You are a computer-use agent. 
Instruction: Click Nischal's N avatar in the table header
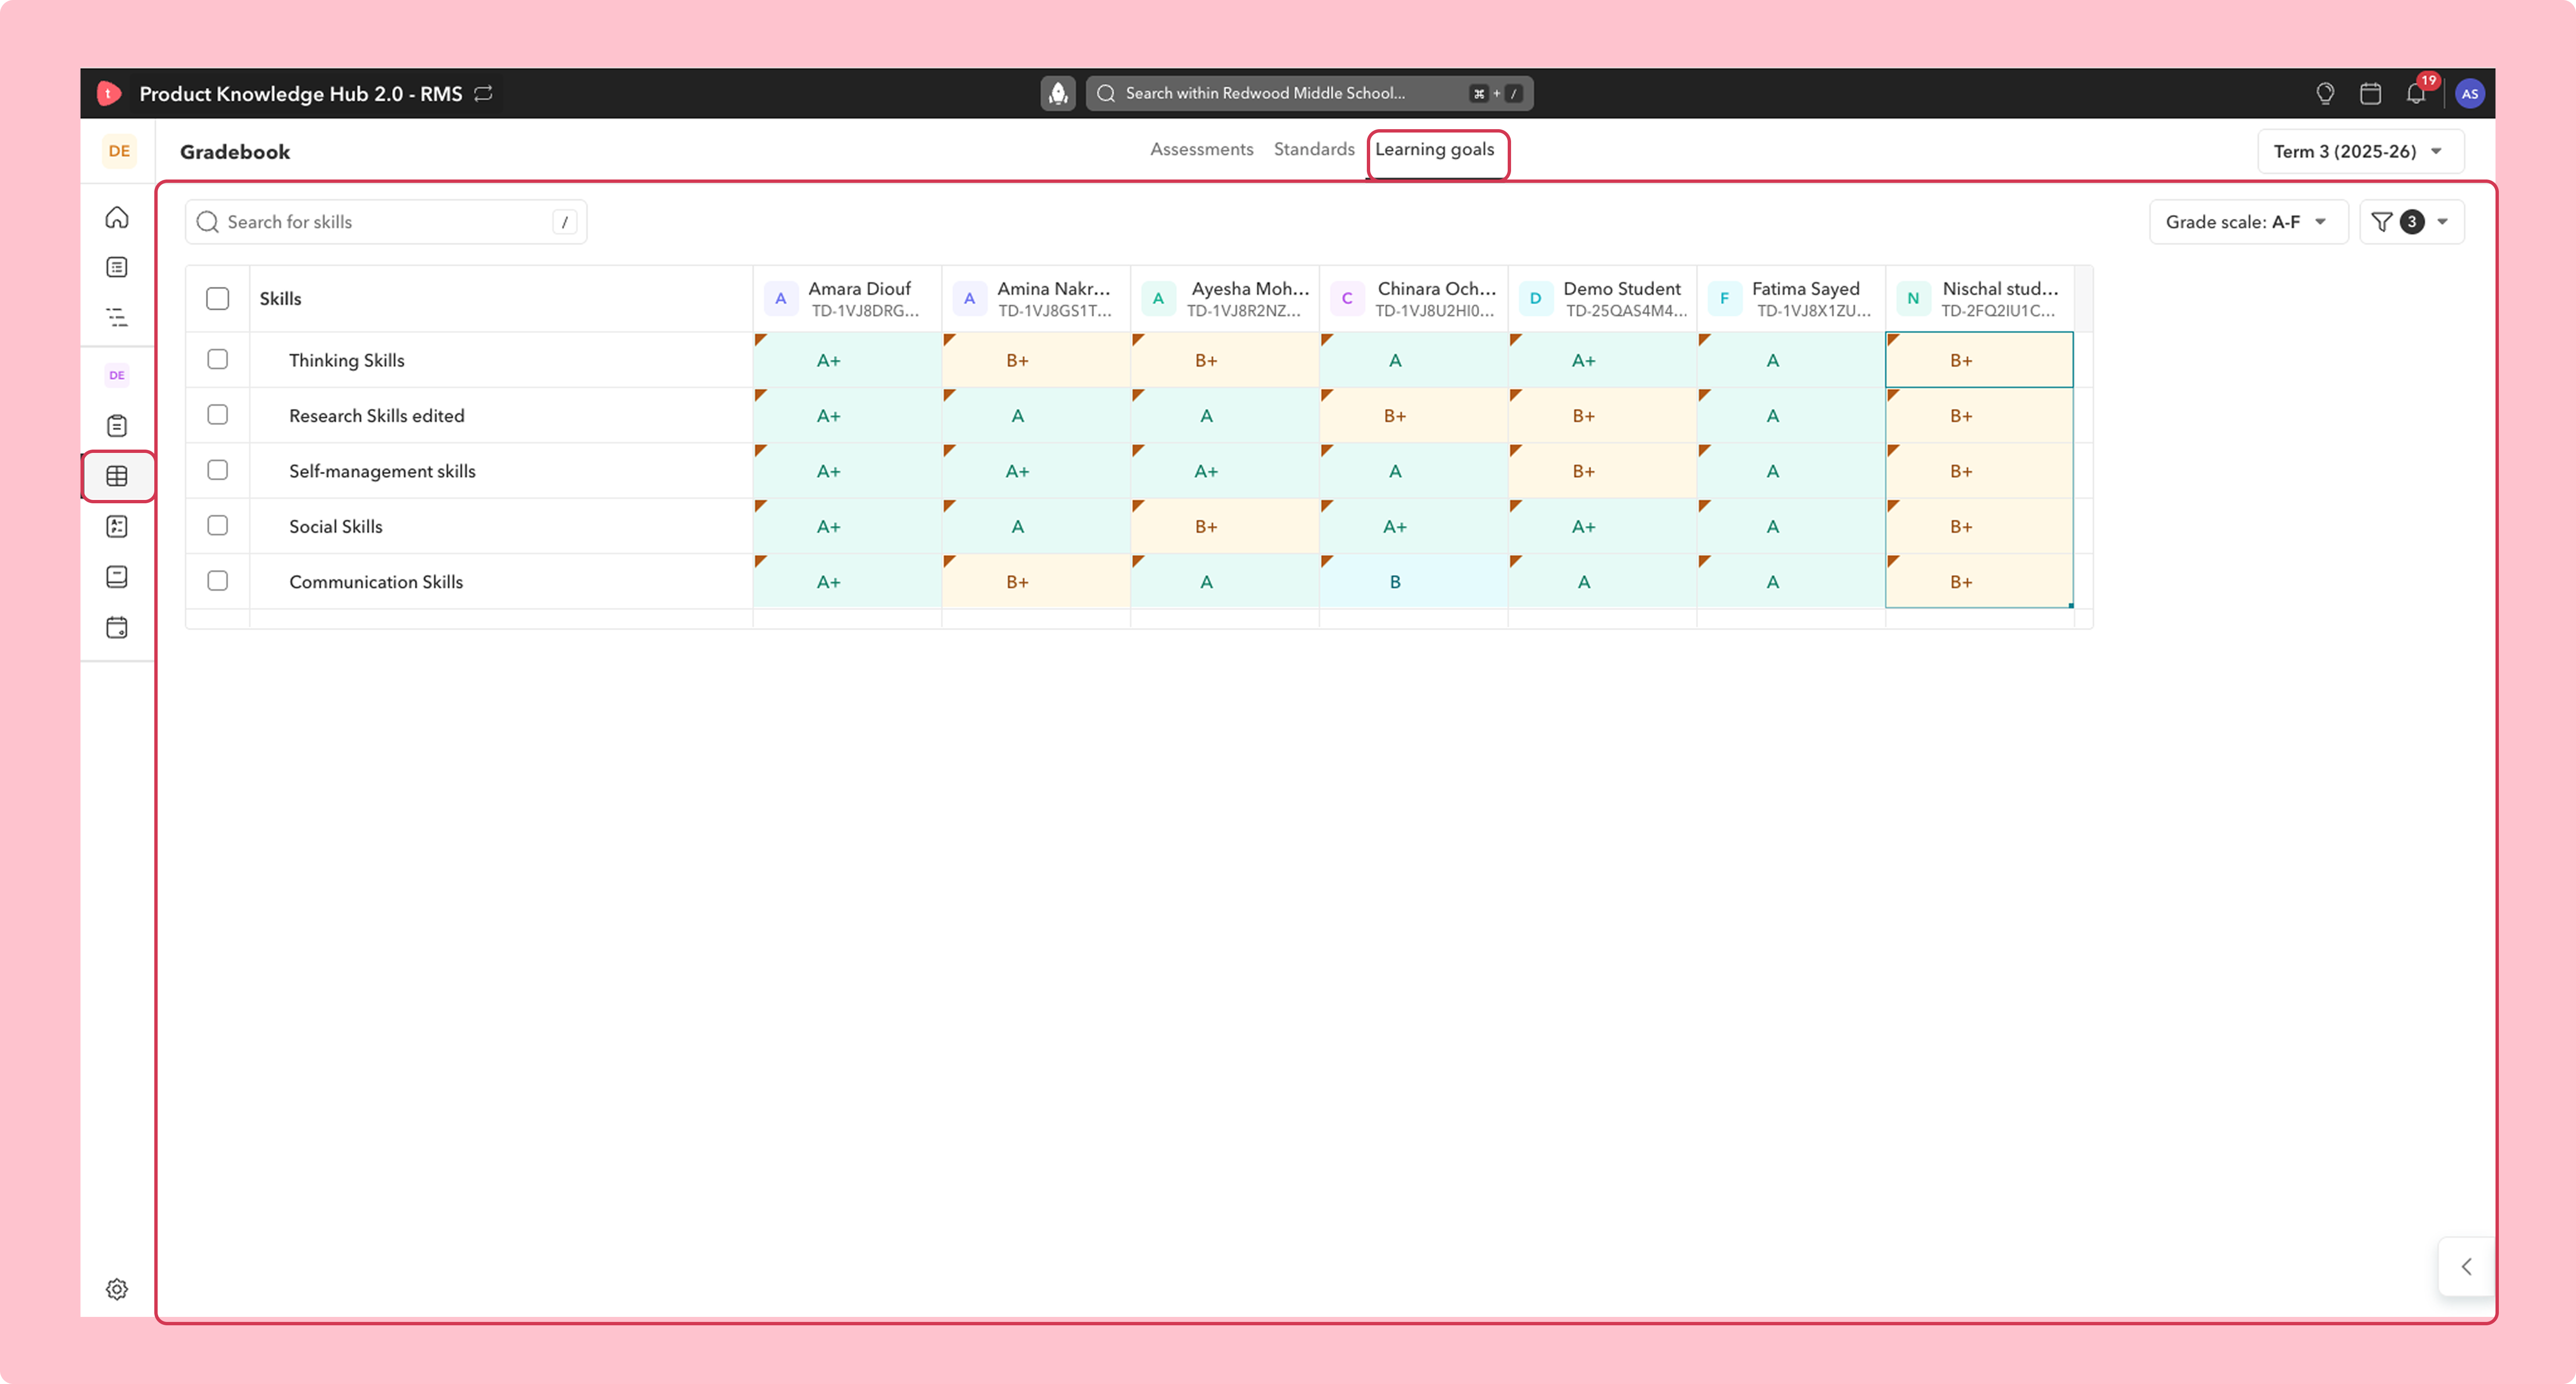pos(1913,298)
